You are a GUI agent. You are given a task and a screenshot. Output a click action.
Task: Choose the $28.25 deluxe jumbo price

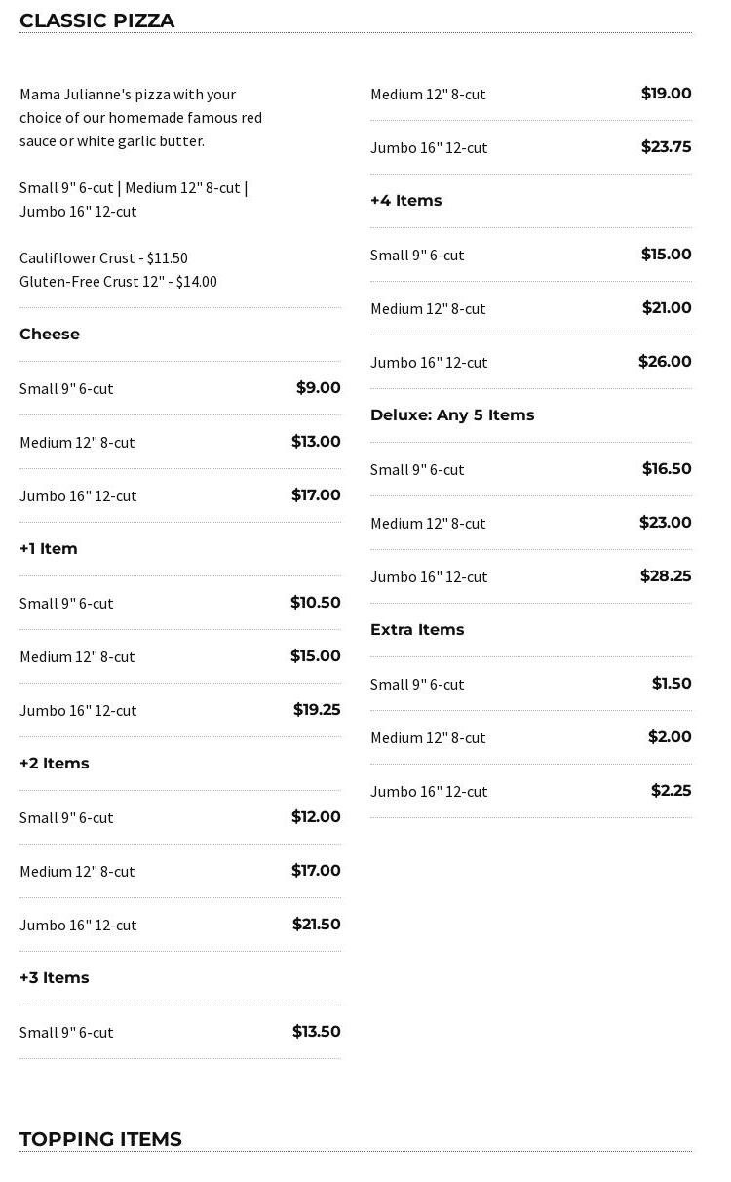666,575
